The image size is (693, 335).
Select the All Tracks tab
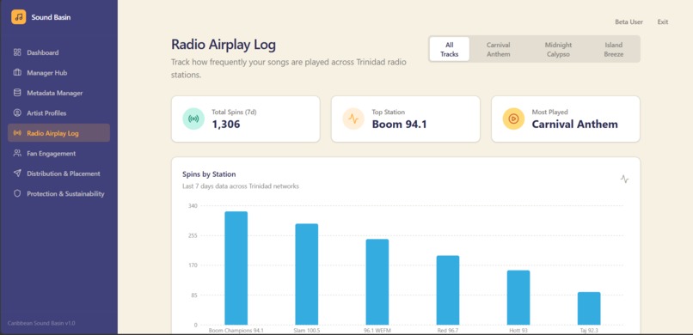click(x=450, y=50)
